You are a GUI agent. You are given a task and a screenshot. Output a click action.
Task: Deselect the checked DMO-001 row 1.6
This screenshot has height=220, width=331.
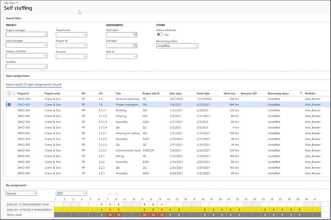tap(9, 104)
